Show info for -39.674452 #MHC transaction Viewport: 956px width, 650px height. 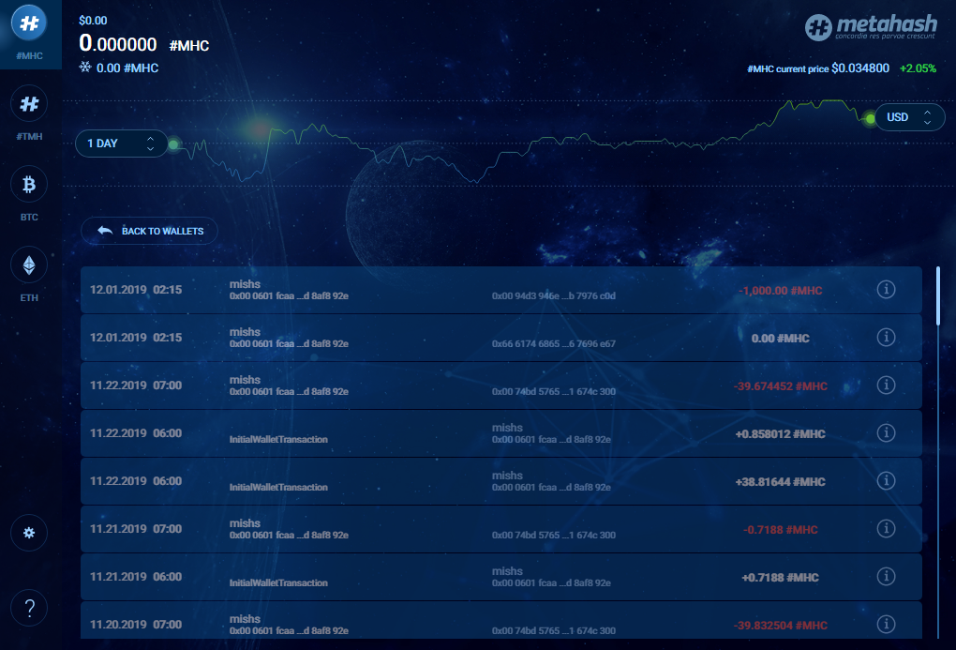click(x=886, y=385)
